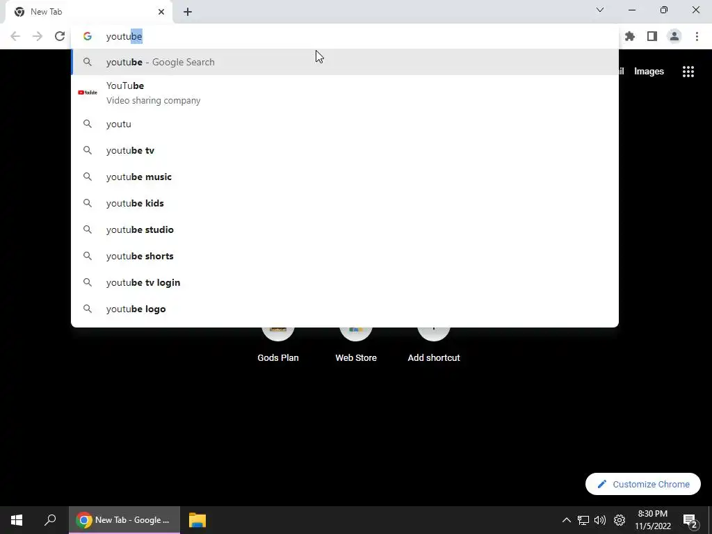Click the search icon beside 'youtube logo'
Viewport: 712px width, 534px height.
point(88,309)
